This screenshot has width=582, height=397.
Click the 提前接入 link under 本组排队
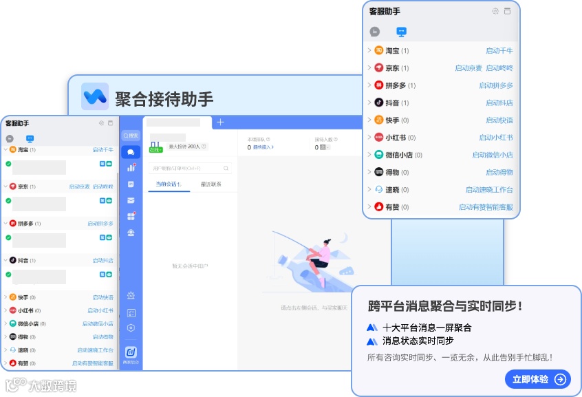[263, 147]
